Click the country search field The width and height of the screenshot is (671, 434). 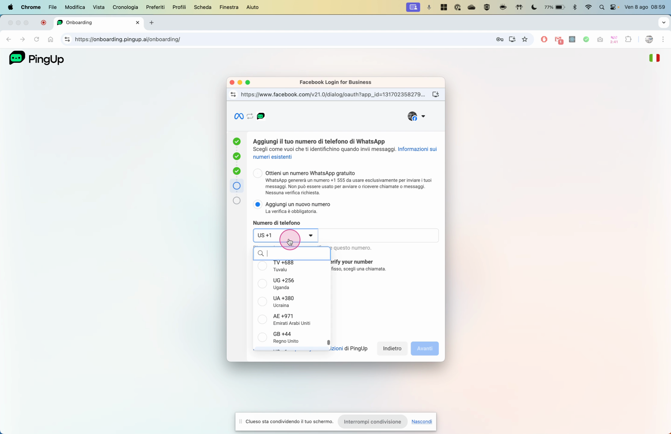coord(291,253)
